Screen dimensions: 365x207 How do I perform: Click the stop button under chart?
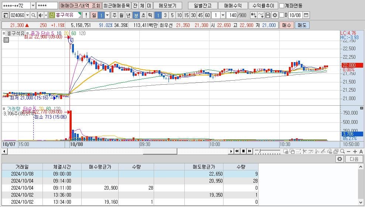click(x=243, y=151)
